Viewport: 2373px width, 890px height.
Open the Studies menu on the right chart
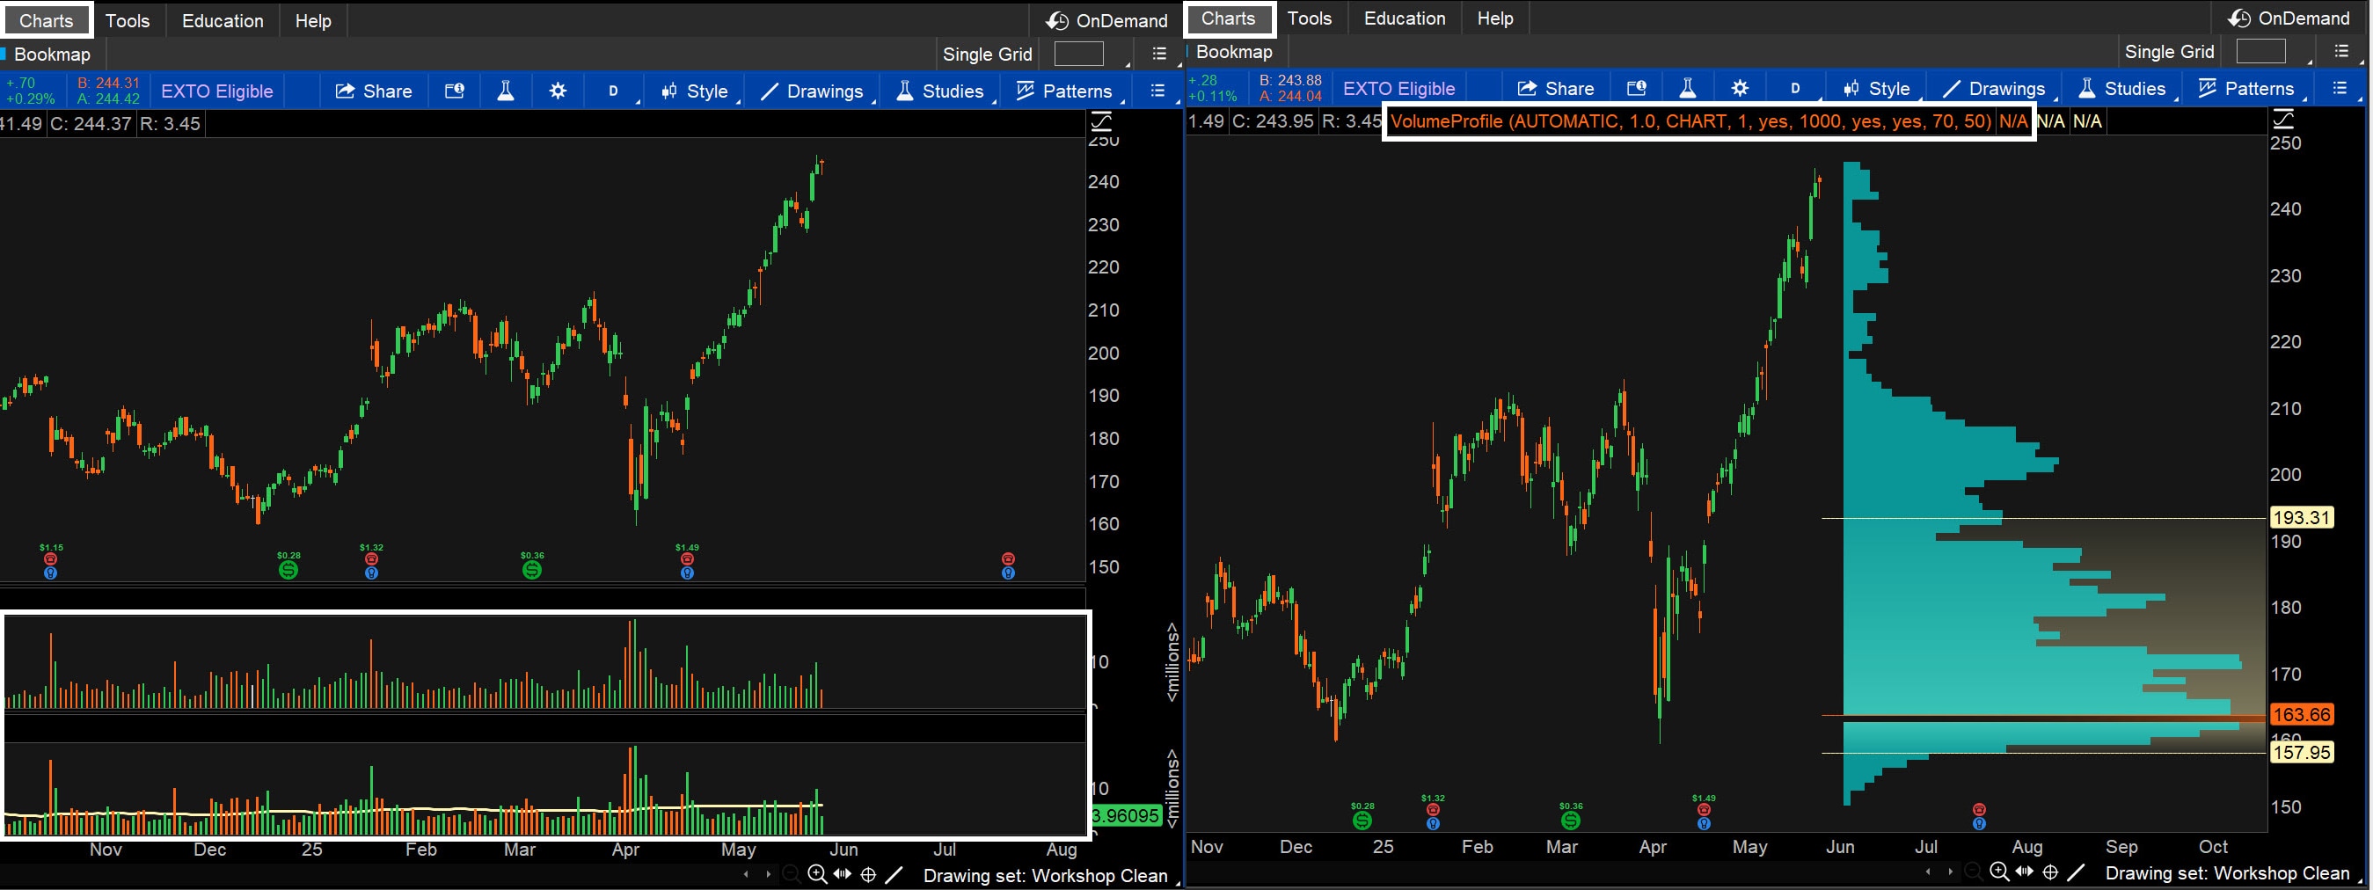click(x=2124, y=88)
